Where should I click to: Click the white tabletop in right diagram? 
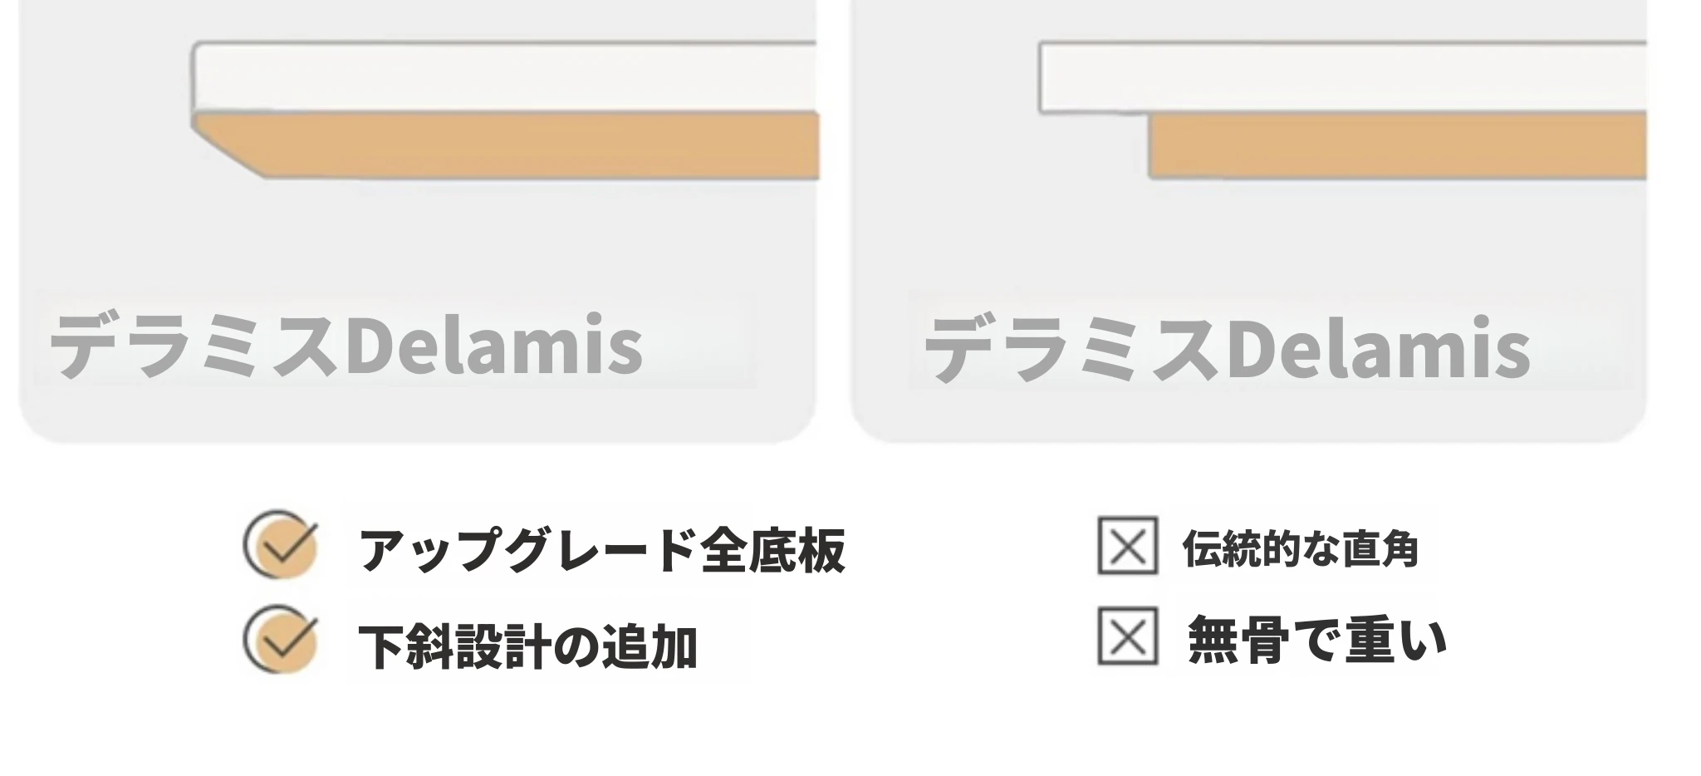pyautogui.click(x=1343, y=78)
